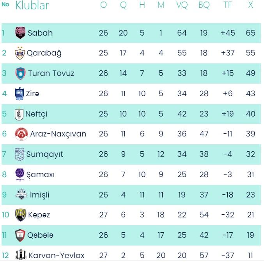Click the Sumqayıt club badge
264x262 pixels.
click(x=19, y=154)
